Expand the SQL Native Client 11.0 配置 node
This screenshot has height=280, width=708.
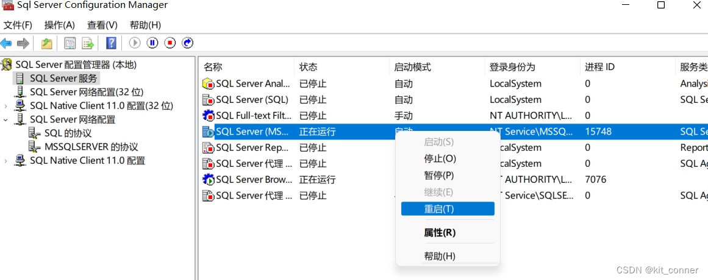click(x=5, y=161)
